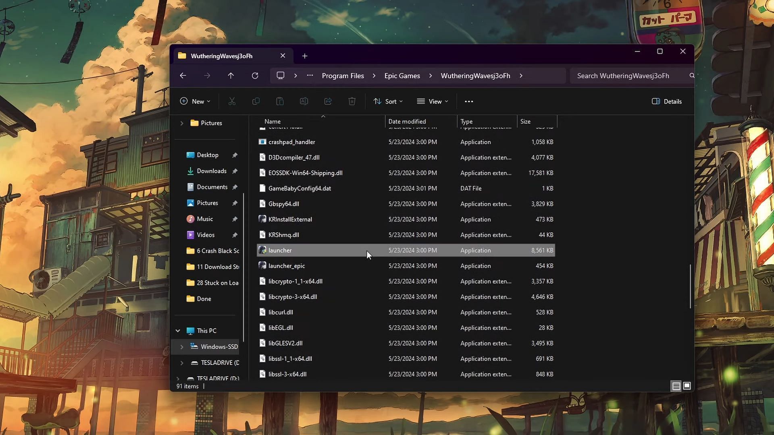Go back to previous folder
This screenshot has height=435, width=774.
(x=183, y=76)
